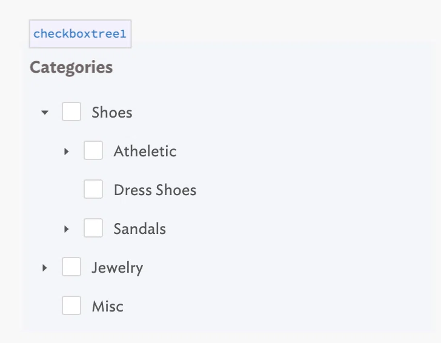Image resolution: width=441 pixels, height=343 pixels.
Task: Expand the Atheletic subcategory arrow
Action: 67,152
